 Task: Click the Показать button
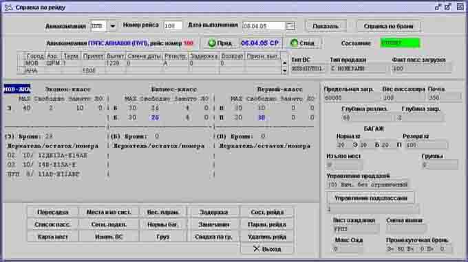tap(326, 26)
